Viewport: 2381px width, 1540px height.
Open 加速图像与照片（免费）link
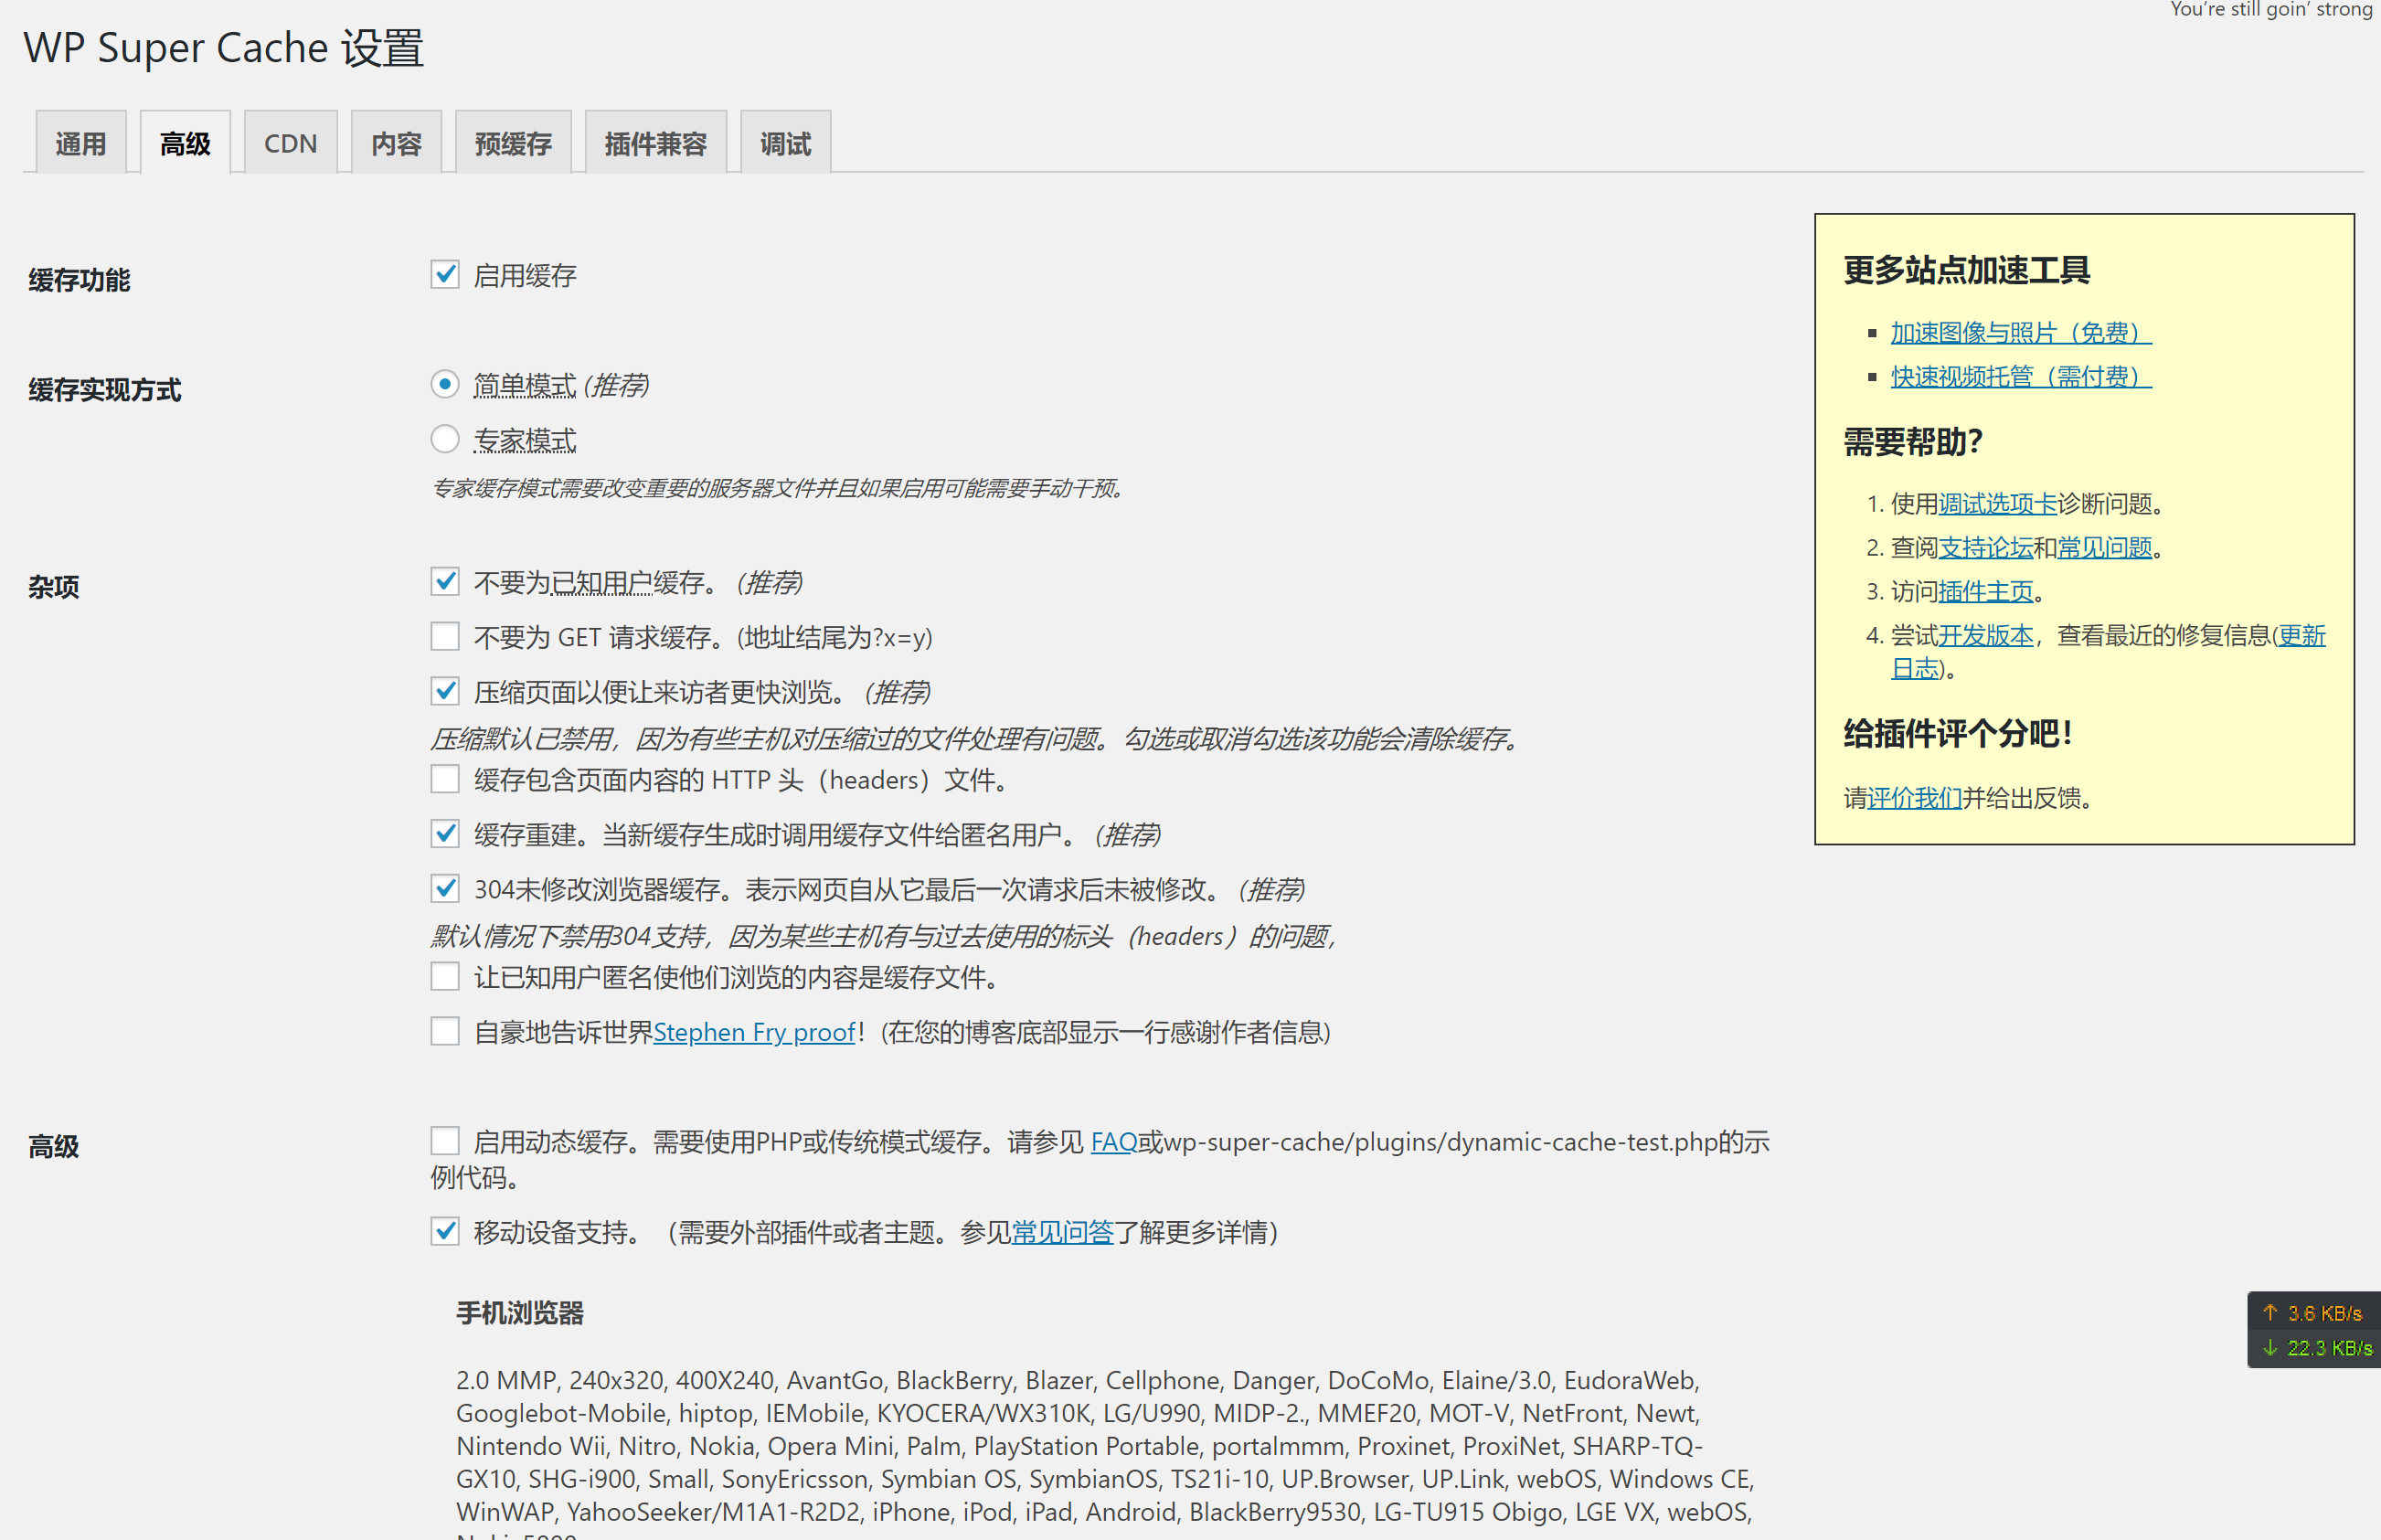click(x=2021, y=333)
